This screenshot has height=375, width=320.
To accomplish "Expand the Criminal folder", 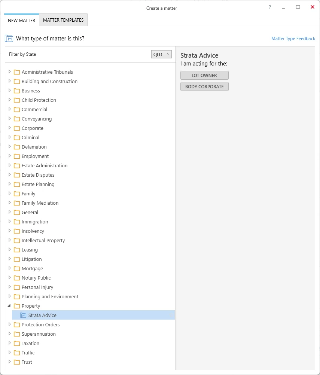I will pos(10,137).
